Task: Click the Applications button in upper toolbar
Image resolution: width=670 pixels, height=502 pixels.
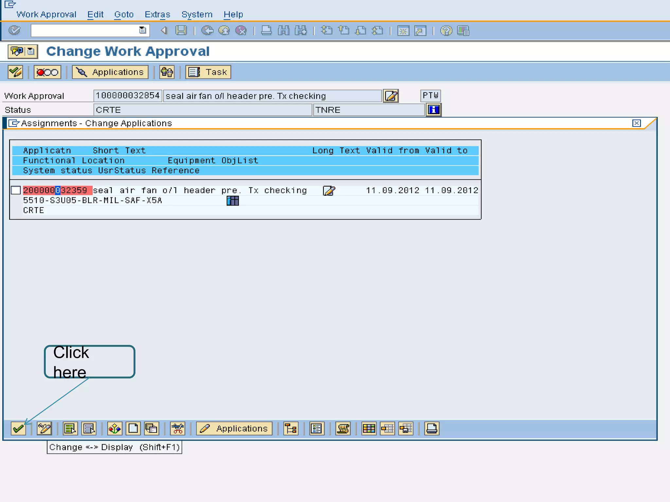Action: pyautogui.click(x=110, y=72)
